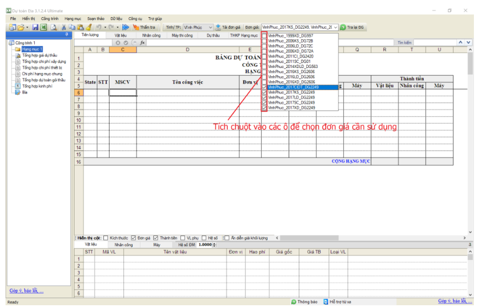Image resolution: width=480 pixels, height=308 pixels.
Task: Click the cancel X icon in the formula bar
Action: [x=118, y=43]
